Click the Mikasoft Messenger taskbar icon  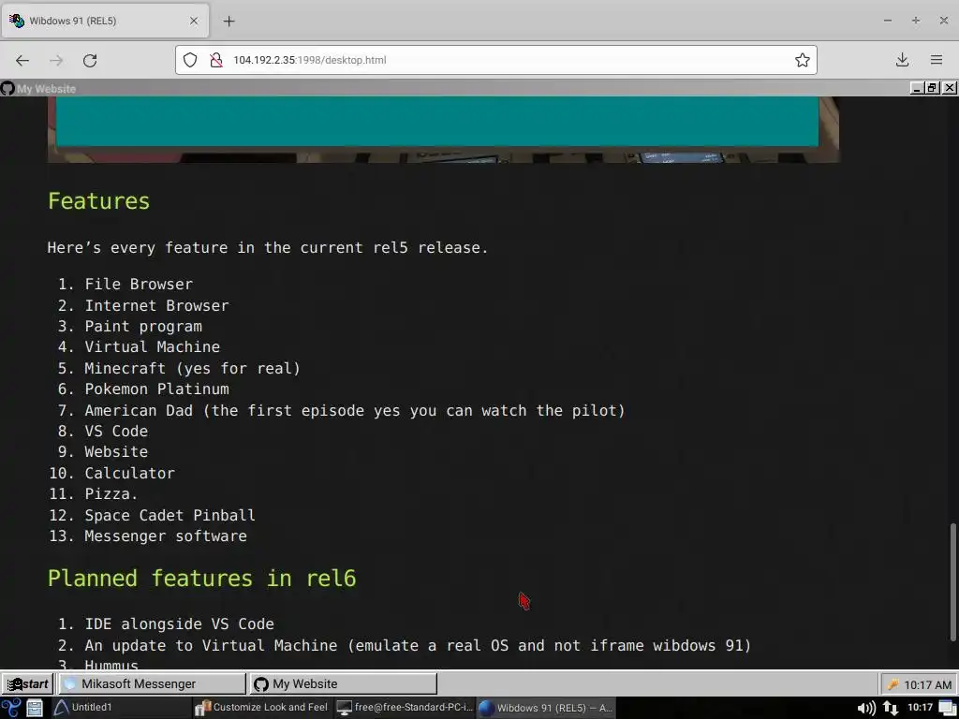(x=70, y=684)
